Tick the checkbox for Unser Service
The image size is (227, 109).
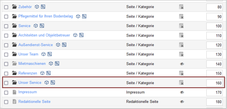(x=6, y=83)
